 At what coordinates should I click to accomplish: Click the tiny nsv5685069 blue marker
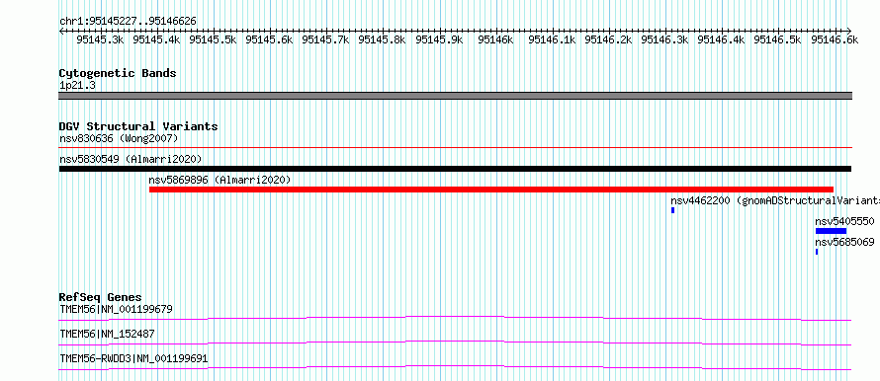click(817, 252)
